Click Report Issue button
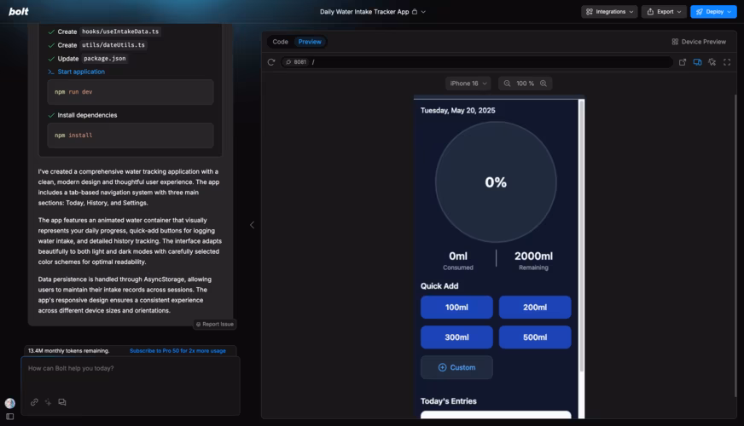744x426 pixels. coord(215,324)
